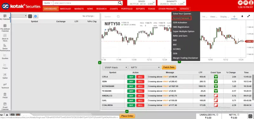Viewport: 254px width, 119px height.
Task: Select Refer and Earn from the Services menu
Action: [x=180, y=36]
